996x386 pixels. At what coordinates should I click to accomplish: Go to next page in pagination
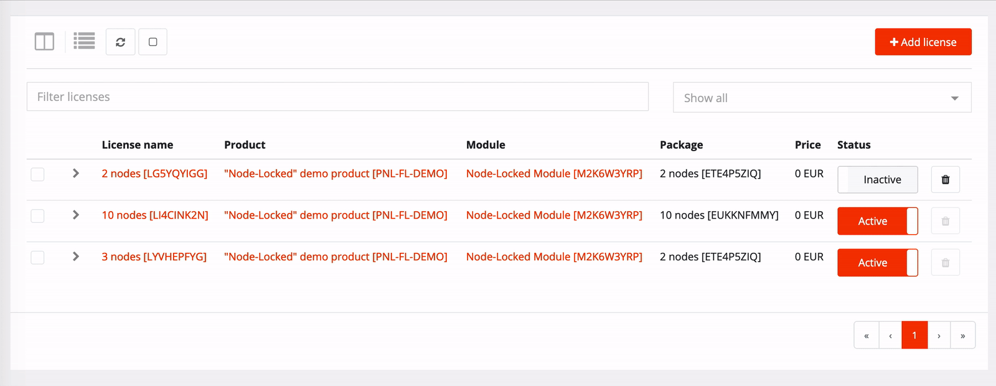point(939,336)
